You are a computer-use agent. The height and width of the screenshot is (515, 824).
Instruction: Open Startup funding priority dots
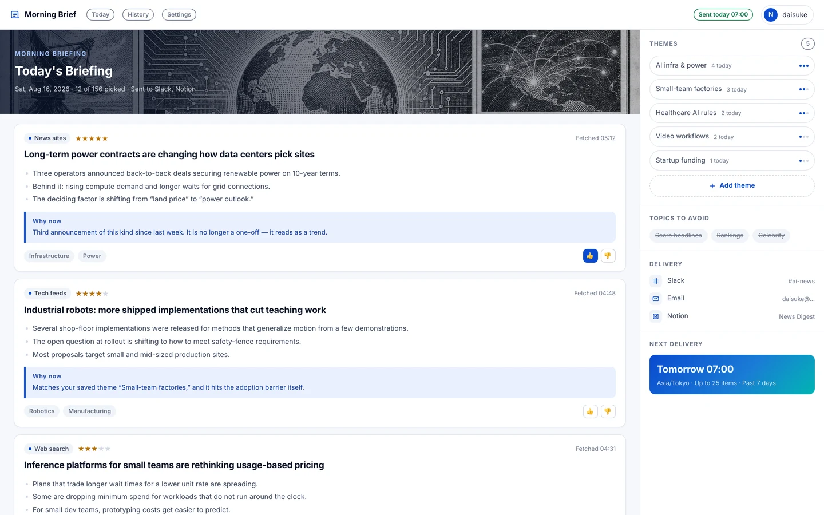coord(804,161)
